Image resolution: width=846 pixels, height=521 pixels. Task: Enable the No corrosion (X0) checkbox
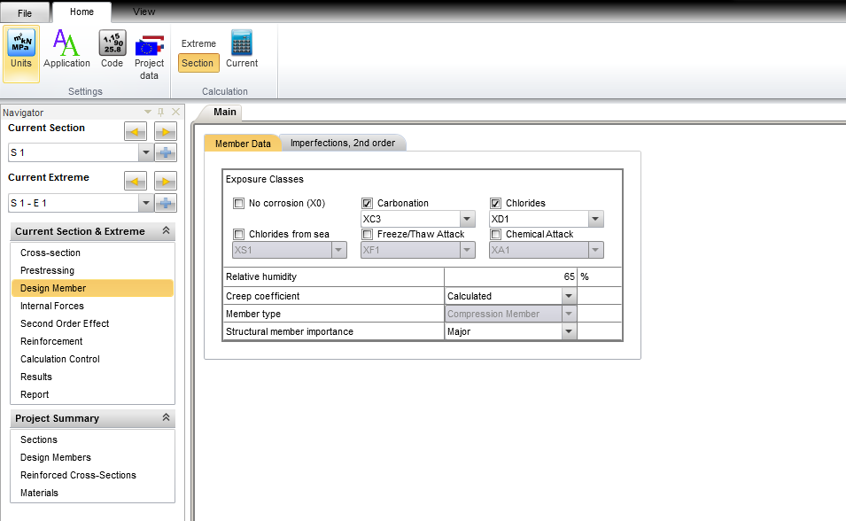(238, 203)
